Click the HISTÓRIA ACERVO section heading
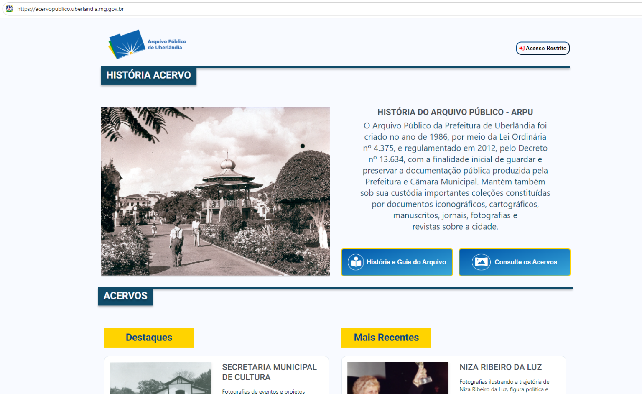This screenshot has height=394, width=642. (x=148, y=75)
